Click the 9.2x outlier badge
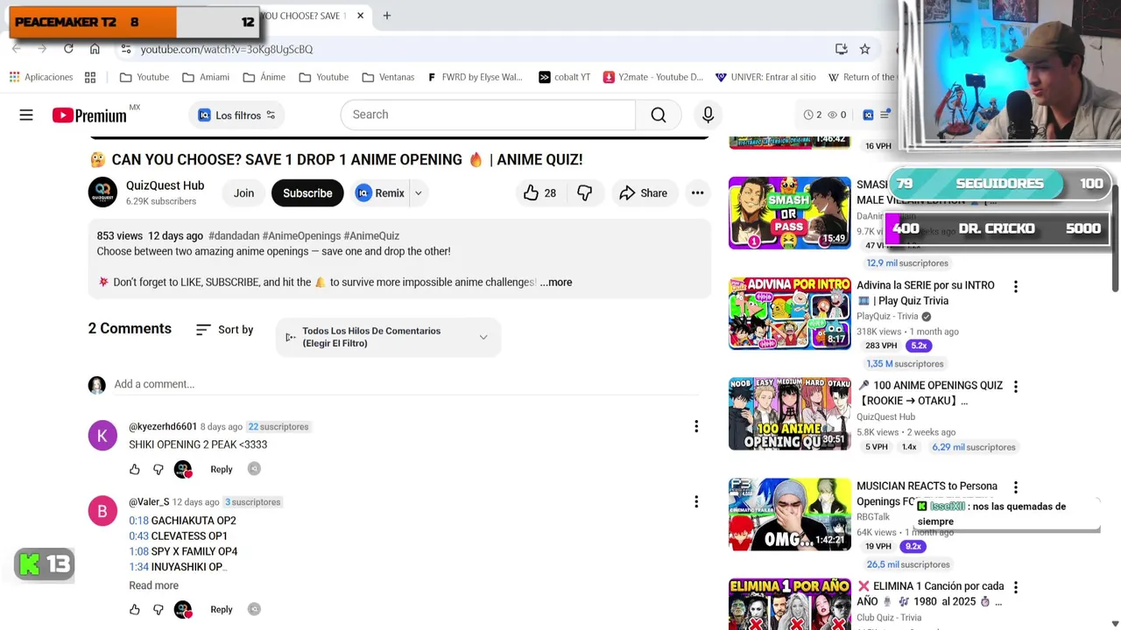Screen dimensions: 1121x630 point(913,547)
